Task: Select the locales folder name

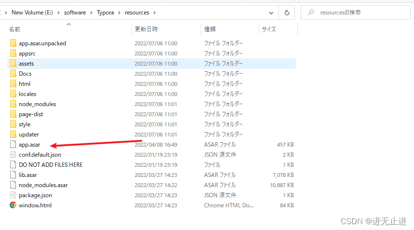Action: [28, 94]
